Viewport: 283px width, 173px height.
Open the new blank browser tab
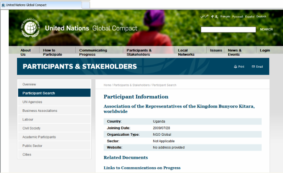(86, 5)
